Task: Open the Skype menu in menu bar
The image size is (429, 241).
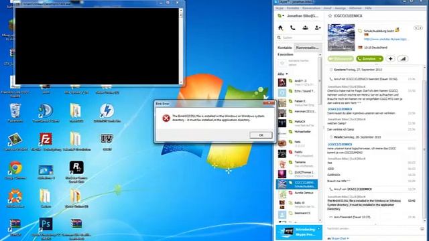Action: (280, 8)
